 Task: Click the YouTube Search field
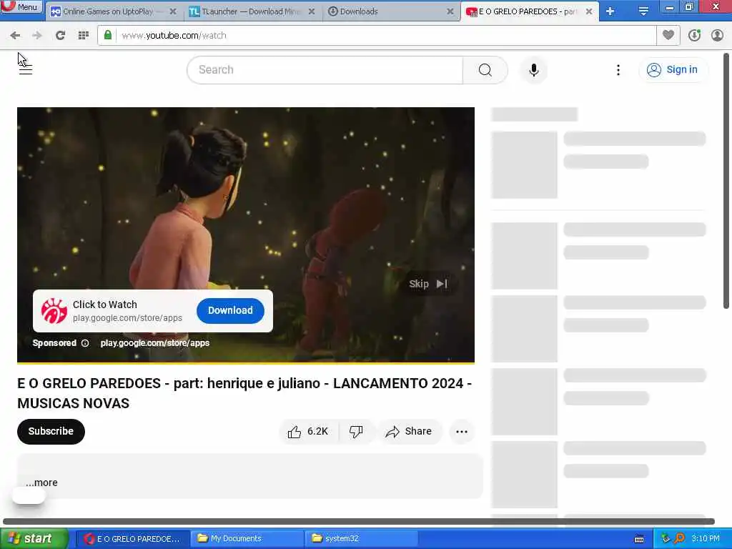pyautogui.click(x=325, y=69)
